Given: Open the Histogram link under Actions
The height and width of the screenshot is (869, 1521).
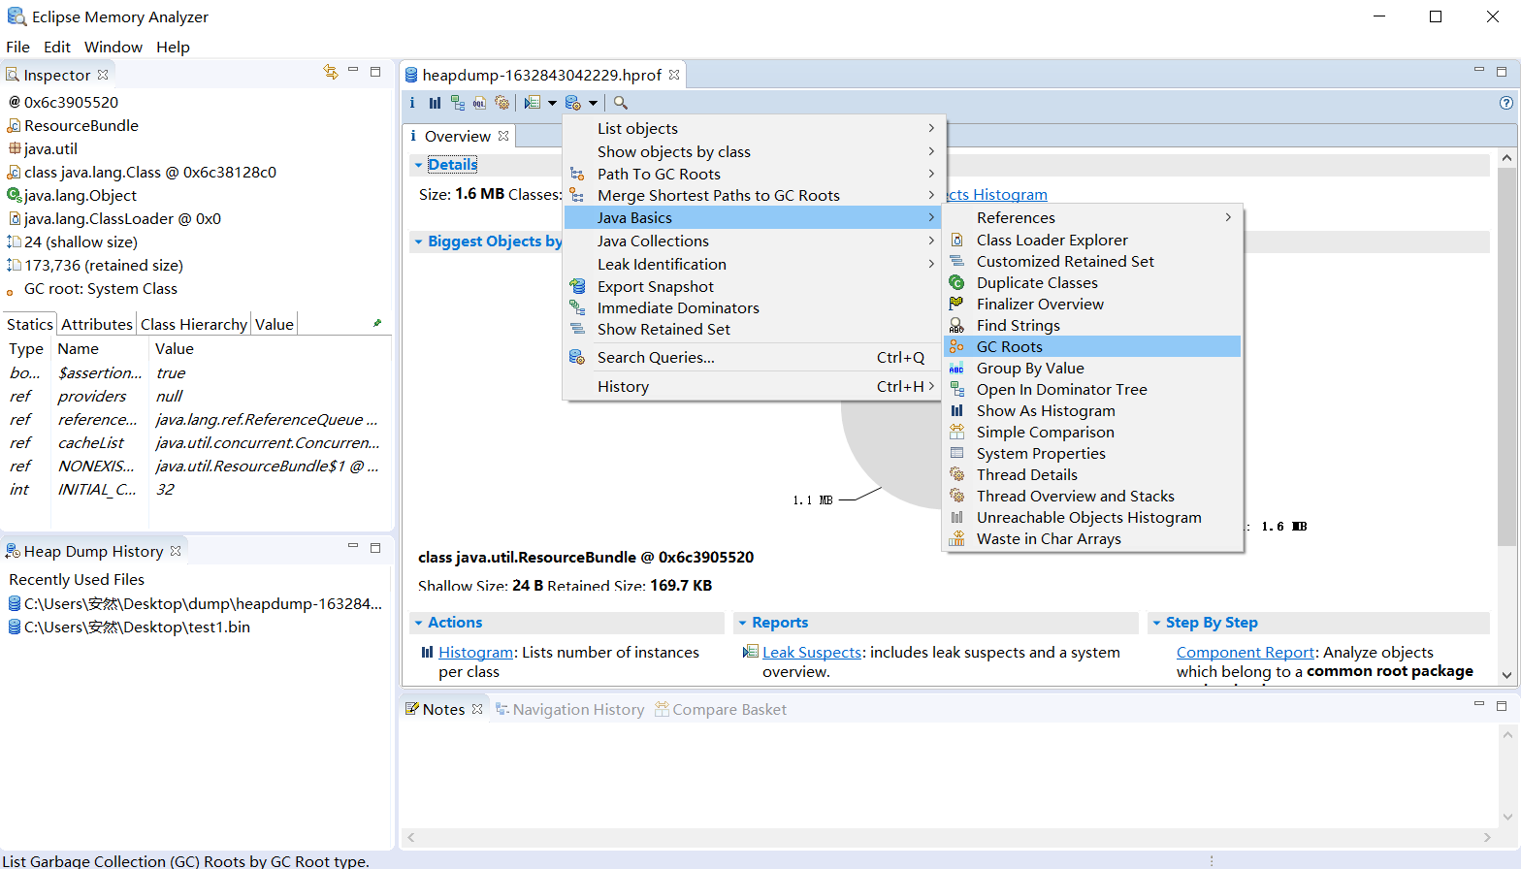Looking at the screenshot, I should coord(476,652).
